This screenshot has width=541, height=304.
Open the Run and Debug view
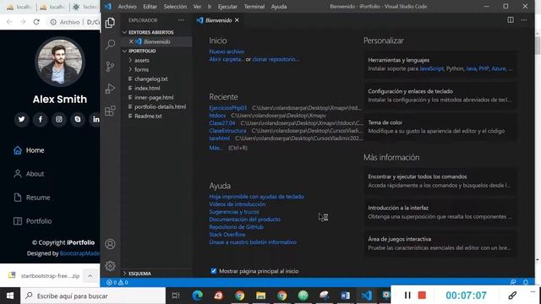pos(110,89)
